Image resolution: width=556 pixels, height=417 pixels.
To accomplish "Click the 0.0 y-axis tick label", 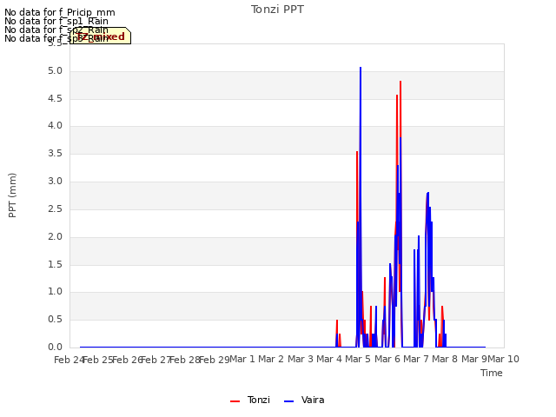I will coord(55,347).
